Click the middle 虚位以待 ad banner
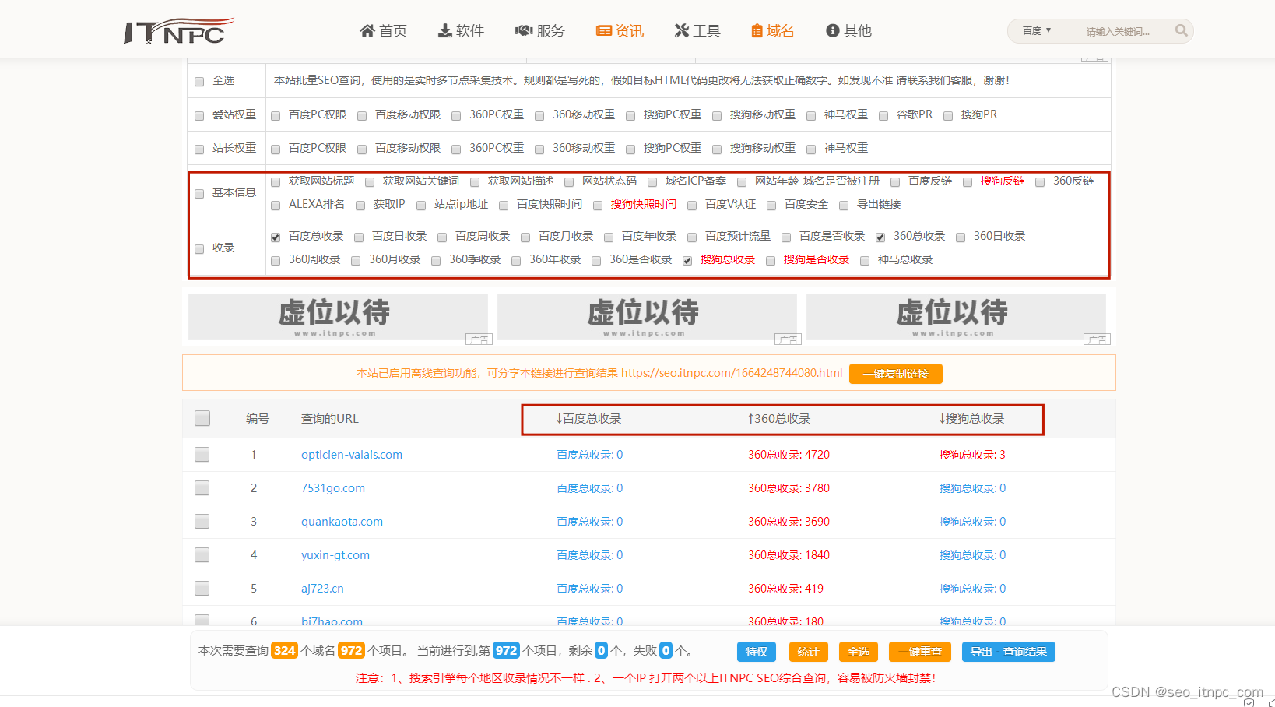The width and height of the screenshot is (1275, 707). pyautogui.click(x=647, y=317)
